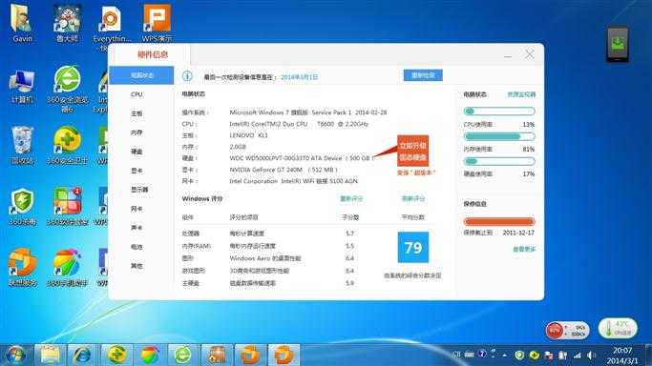Screen dimensions: 652x366
Task: Click the 硬件信息 title tab
Action: (152, 54)
